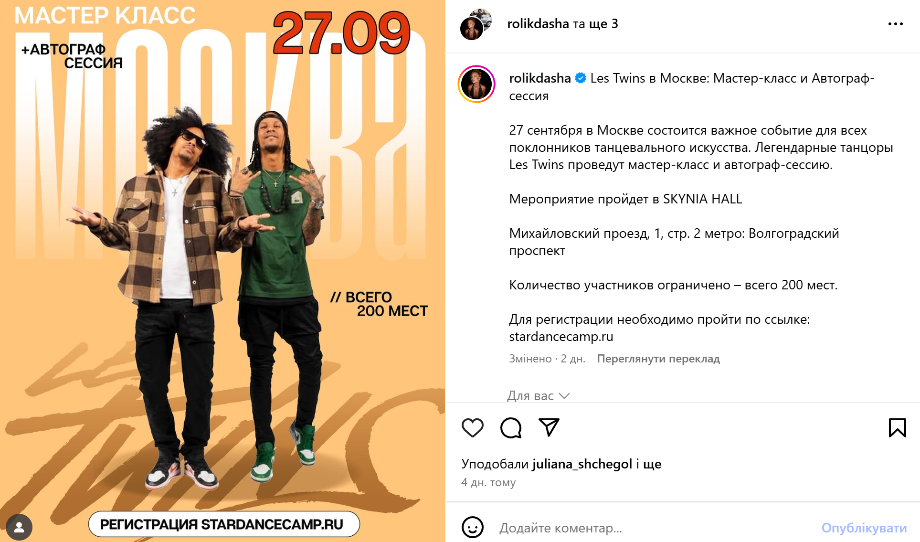Open rolikdasha username in the caption

[540, 78]
